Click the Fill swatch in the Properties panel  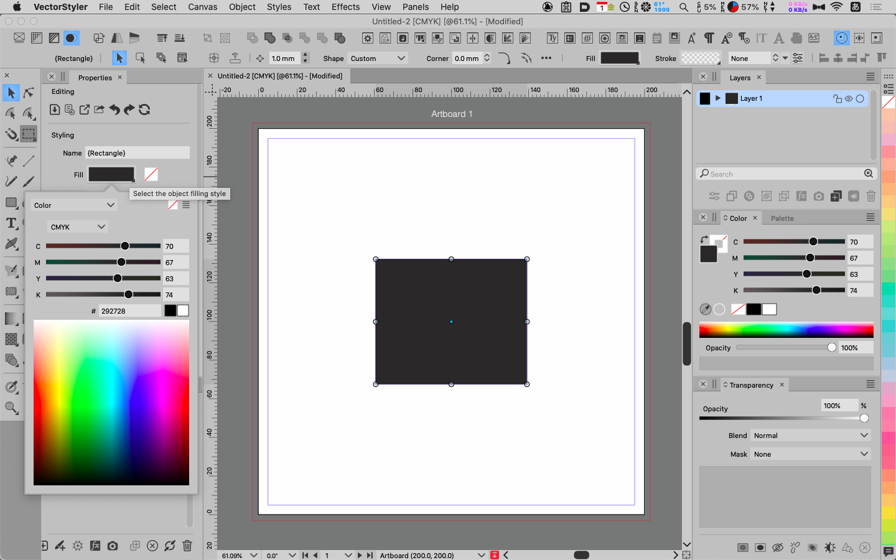point(111,174)
